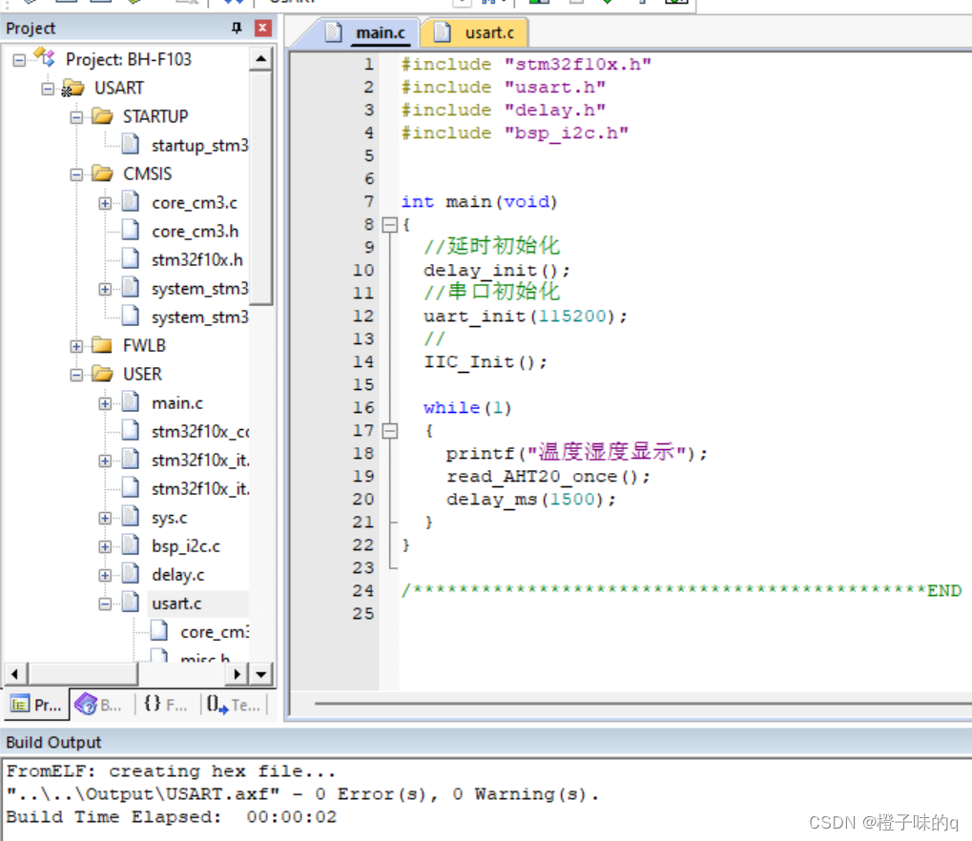Screen dimensions: 972x841
Task: Click 'FromELF: creating hex file...' output line
Action: 171,771
